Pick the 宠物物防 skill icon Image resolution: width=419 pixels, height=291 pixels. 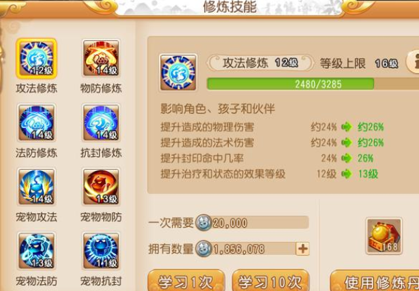tap(101, 187)
